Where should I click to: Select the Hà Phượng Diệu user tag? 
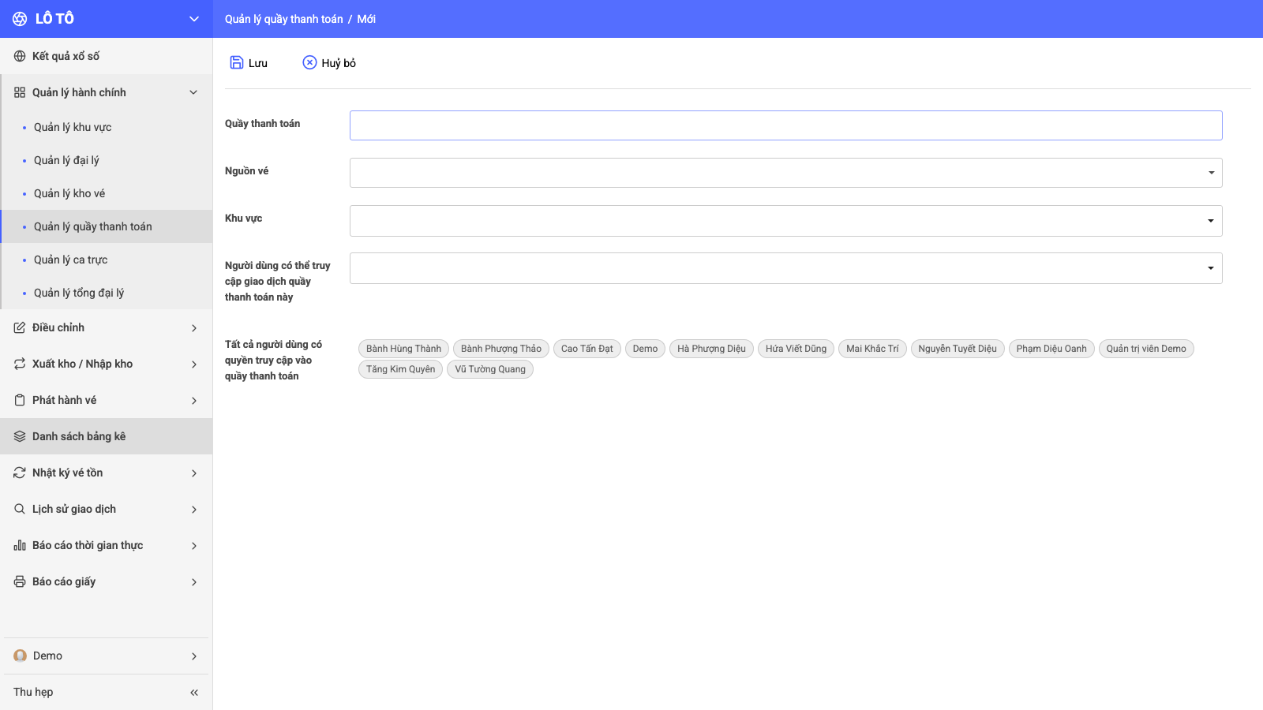pyautogui.click(x=711, y=349)
